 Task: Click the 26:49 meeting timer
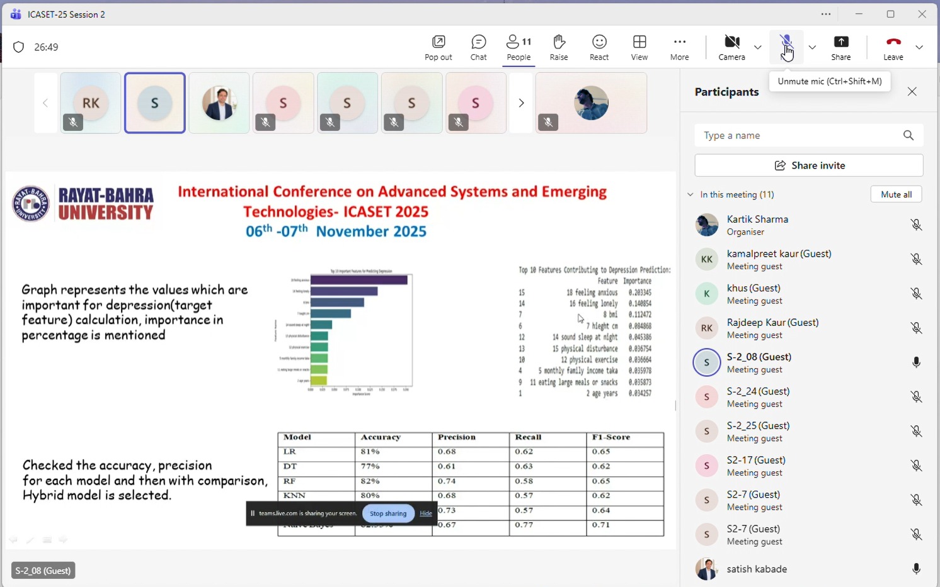47,47
